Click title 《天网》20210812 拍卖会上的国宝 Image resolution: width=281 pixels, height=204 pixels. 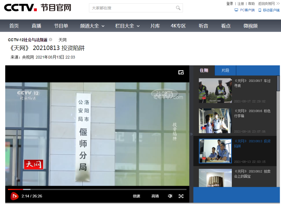(x=252, y=174)
